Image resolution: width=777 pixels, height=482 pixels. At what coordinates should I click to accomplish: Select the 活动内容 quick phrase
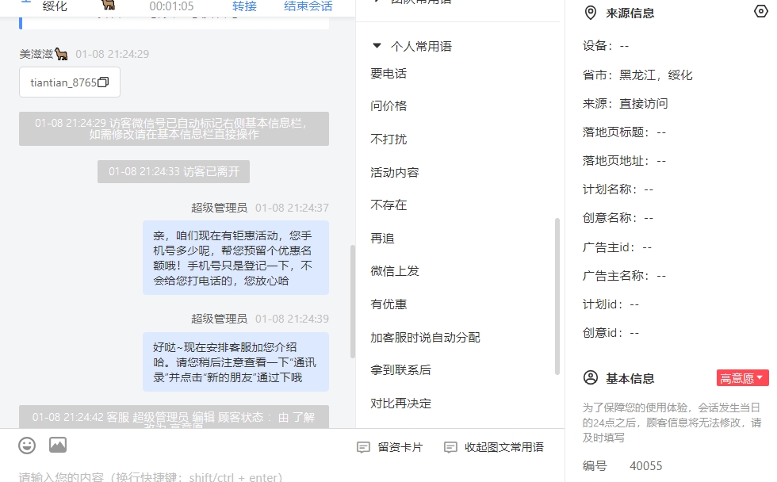[395, 172]
